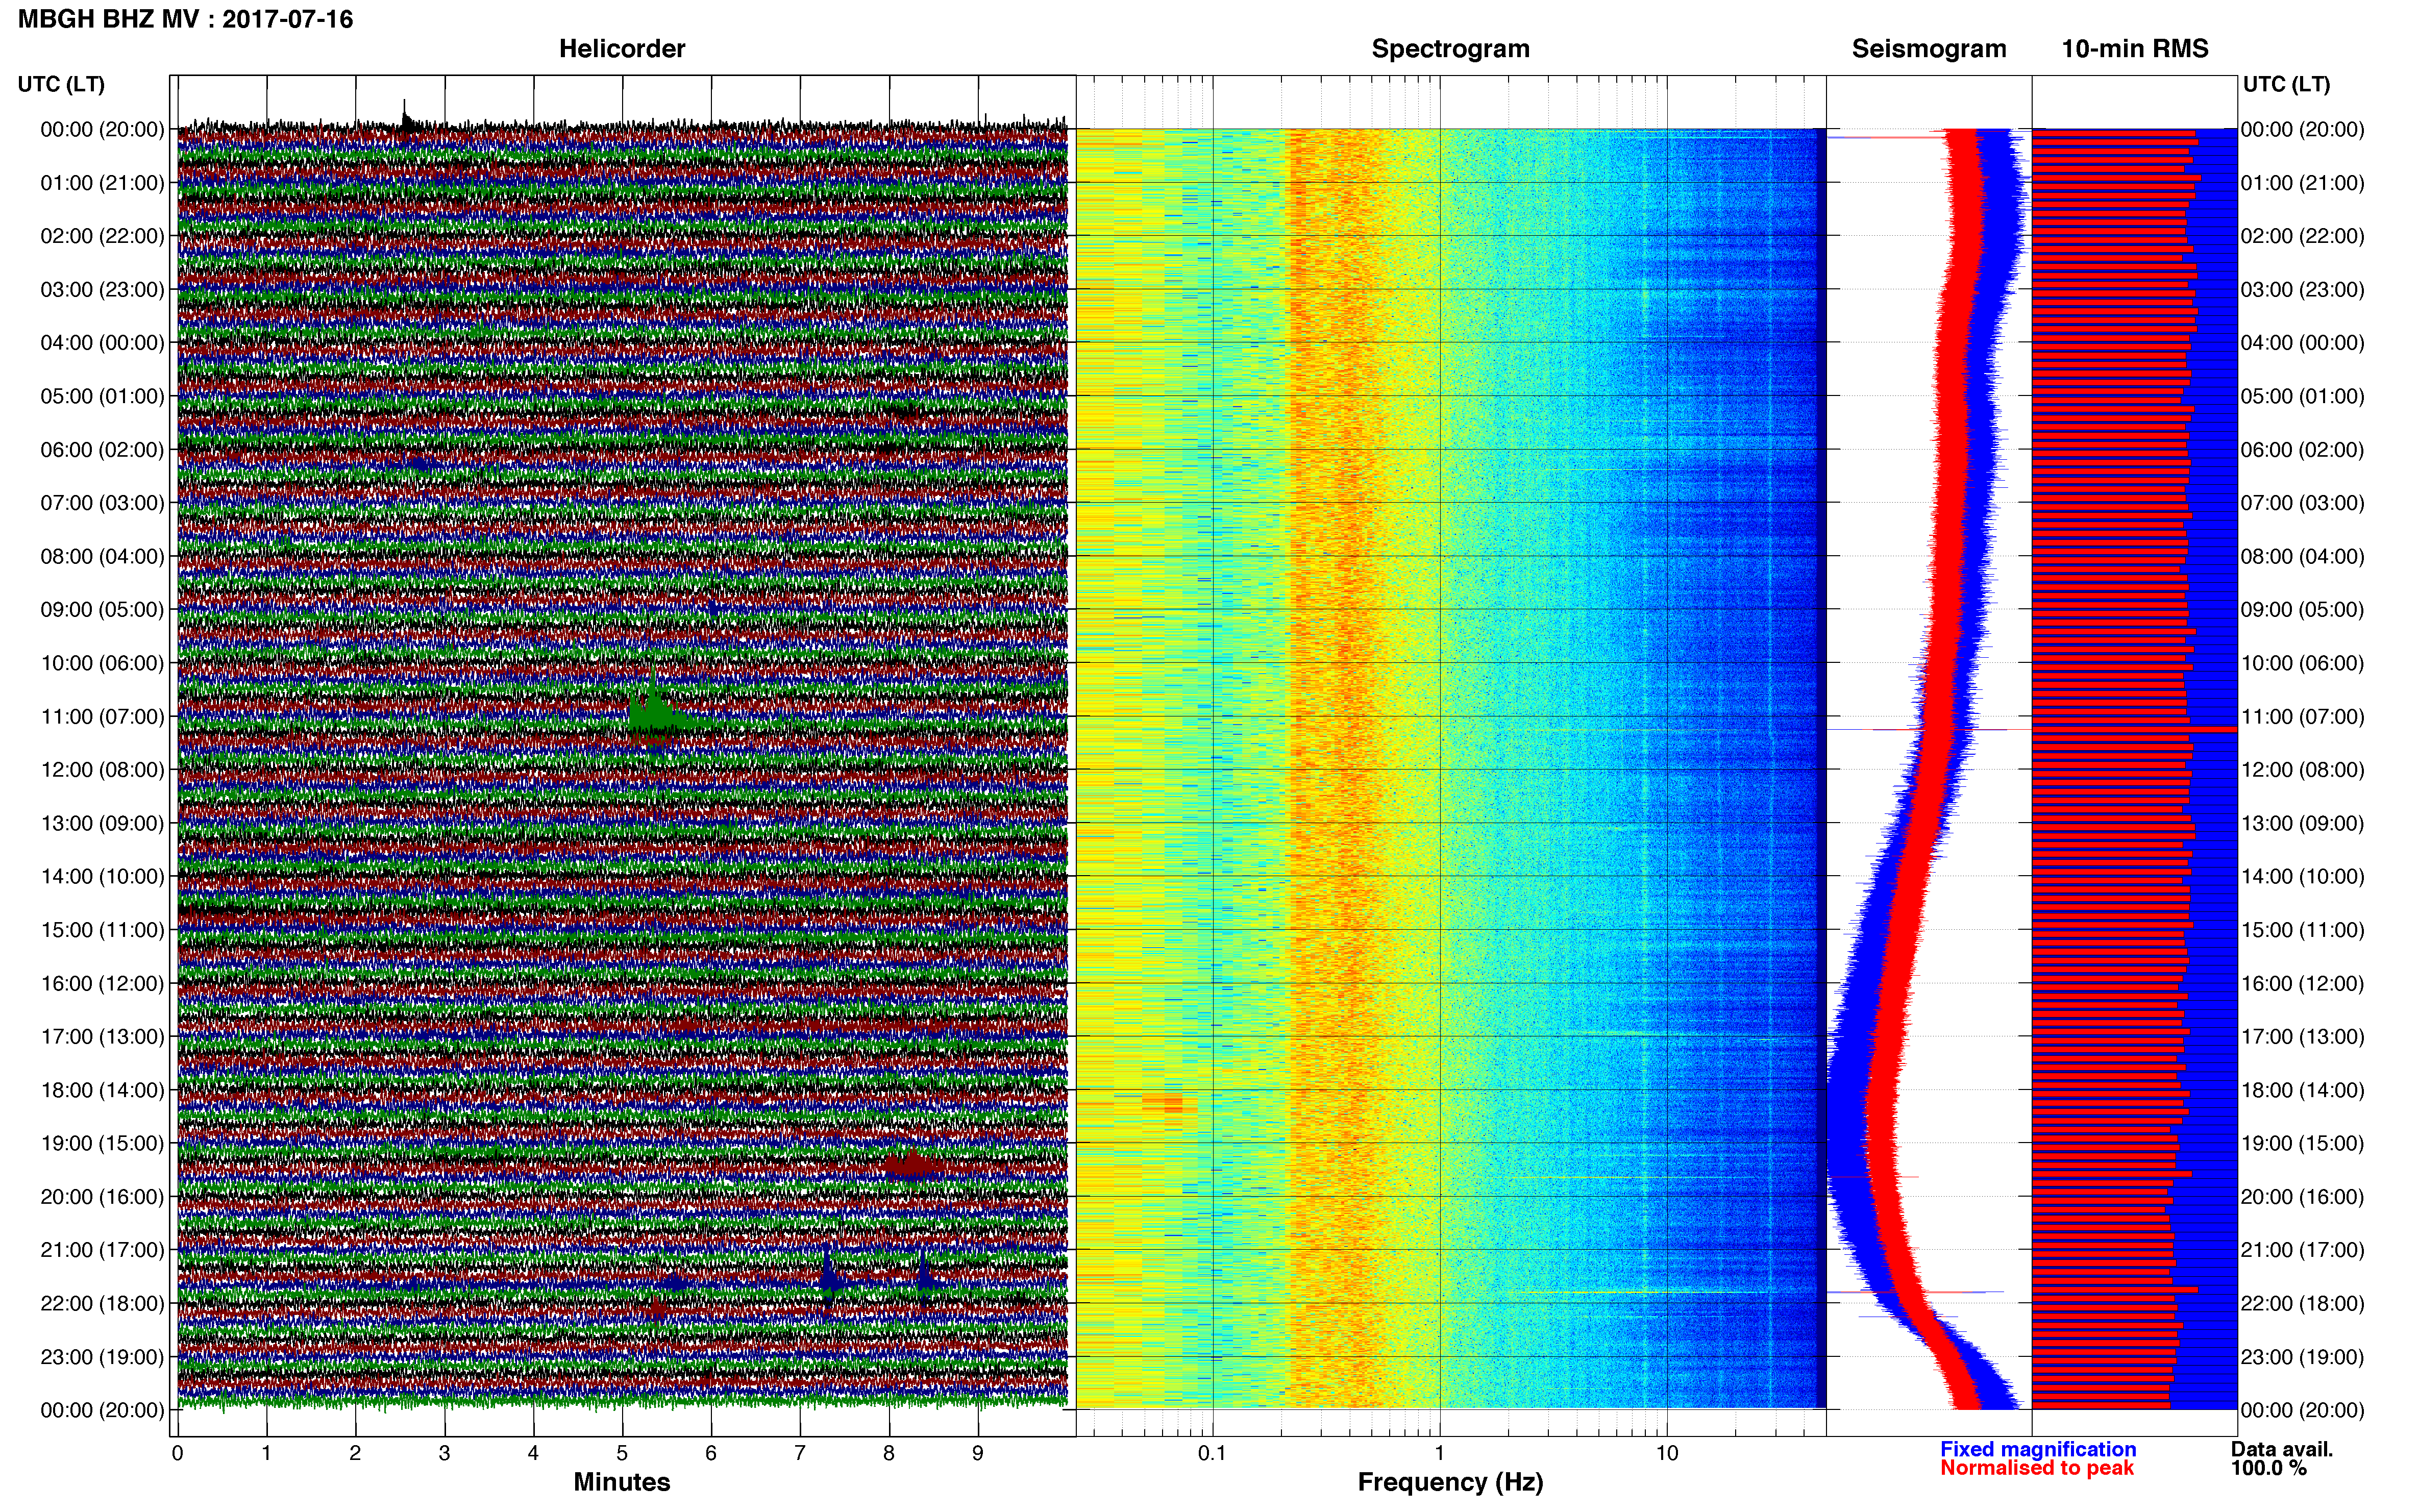Click the 04:00 (00:00) label beside the Helicorder
This screenshot has height=1512, width=2419.
pyautogui.click(x=102, y=343)
